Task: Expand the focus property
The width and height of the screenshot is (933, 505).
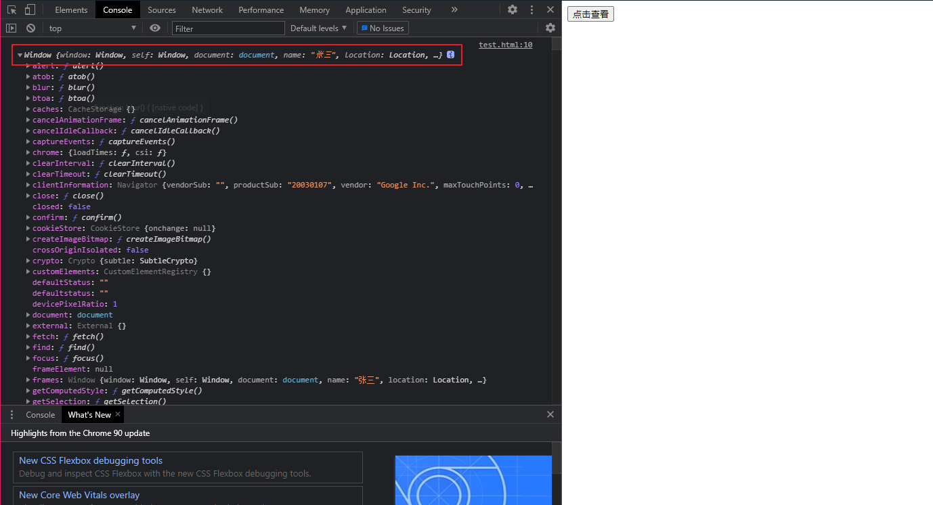Action: [x=28, y=358]
